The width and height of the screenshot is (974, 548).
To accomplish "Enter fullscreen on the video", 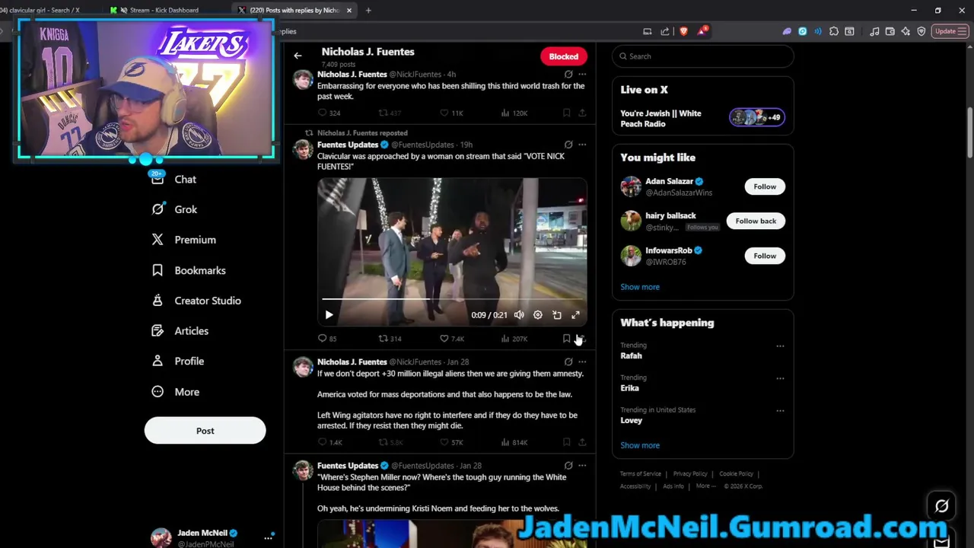I will [x=576, y=315].
